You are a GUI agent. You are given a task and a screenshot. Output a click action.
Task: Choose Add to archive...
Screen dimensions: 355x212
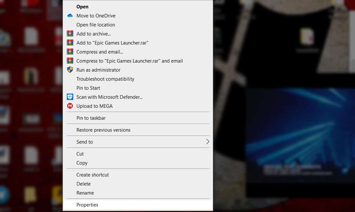[138, 34]
